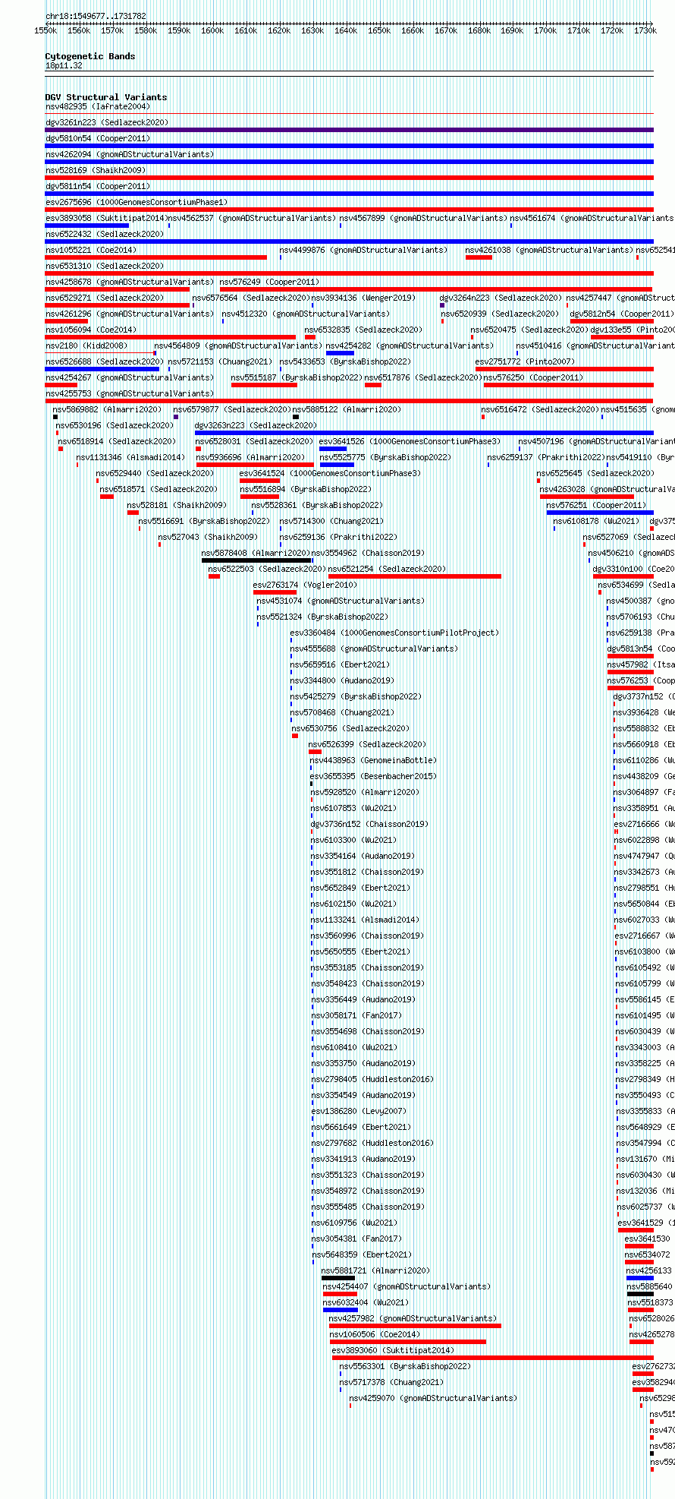The image size is (675, 1499).
Task: Click the red bar under nsv1055221 (Coe2014)
Action: 155,257
